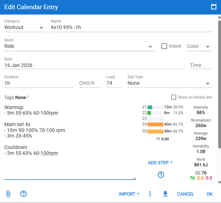
Task: Open the three-dot more options menu
Action: tap(150, 194)
